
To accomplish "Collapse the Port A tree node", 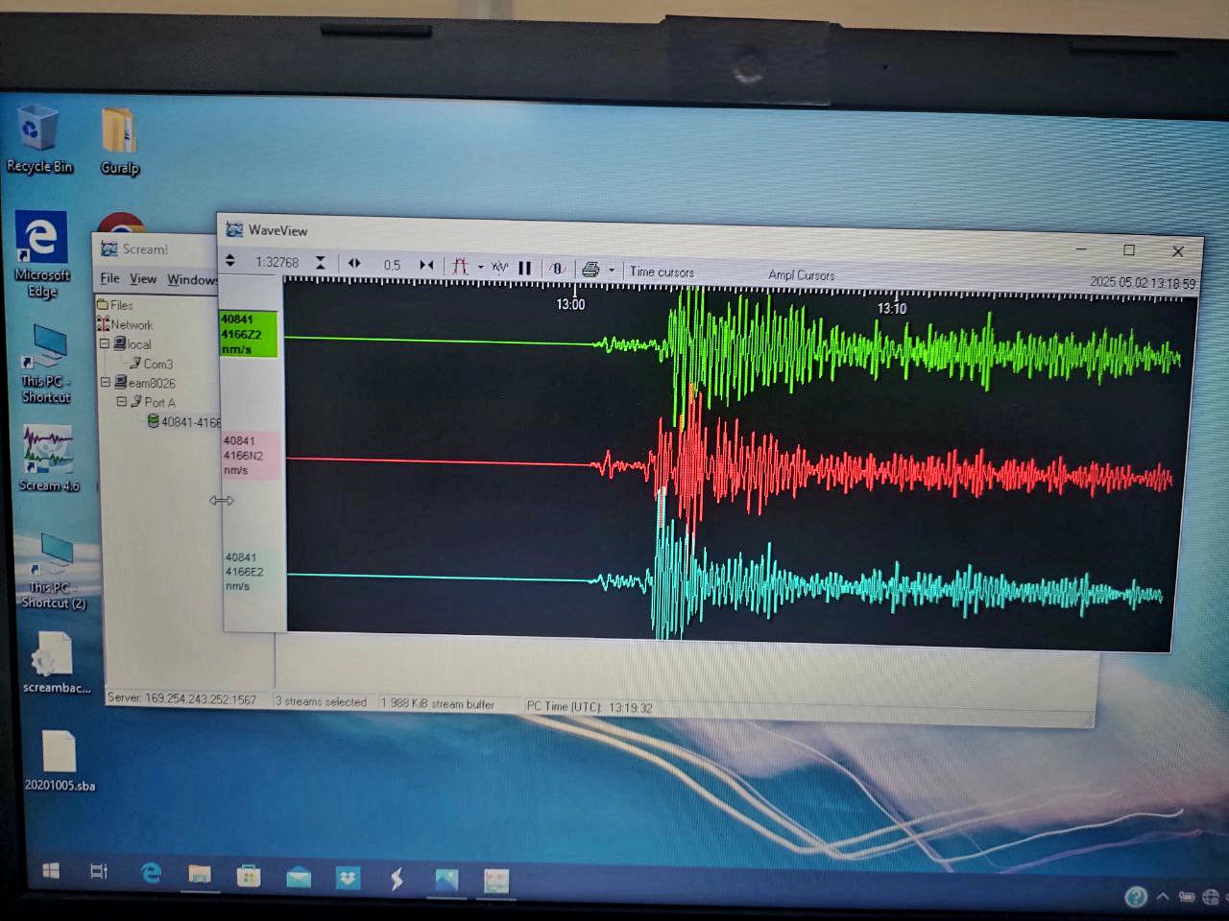I will [x=122, y=402].
